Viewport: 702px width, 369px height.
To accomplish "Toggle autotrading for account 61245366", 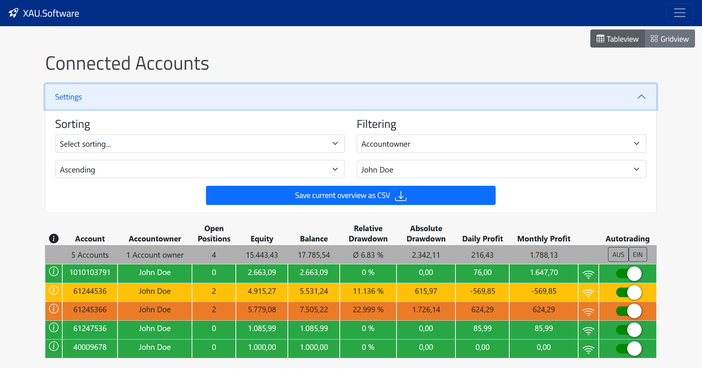I will coord(629,311).
